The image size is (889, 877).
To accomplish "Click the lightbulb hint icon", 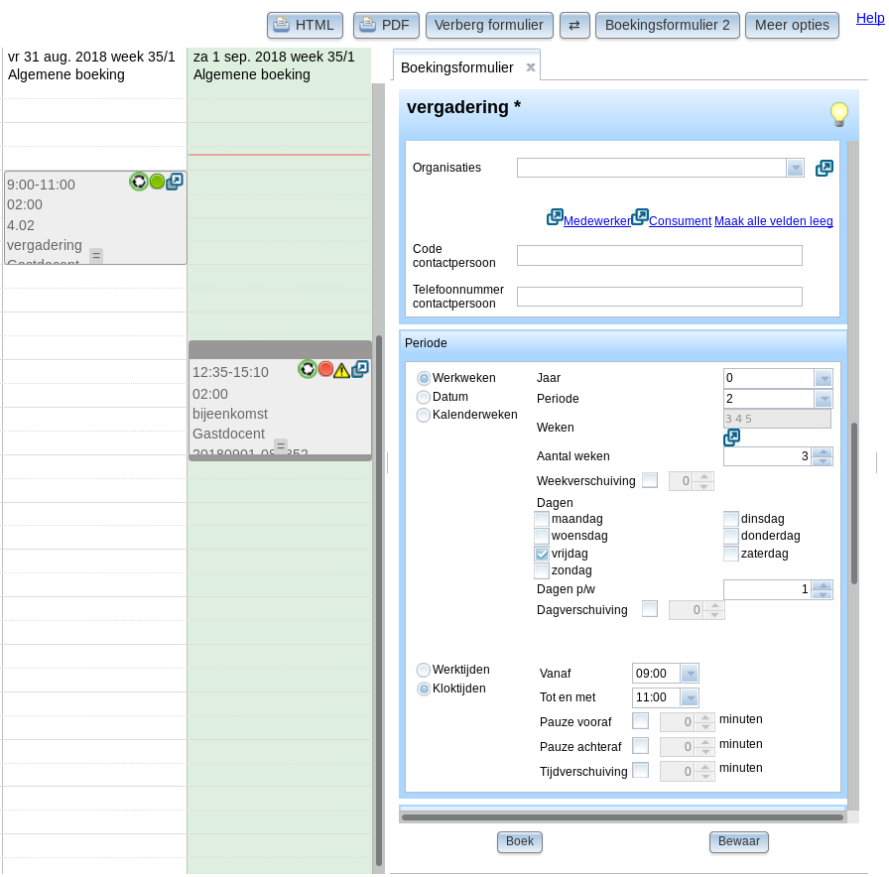I will 839,114.
